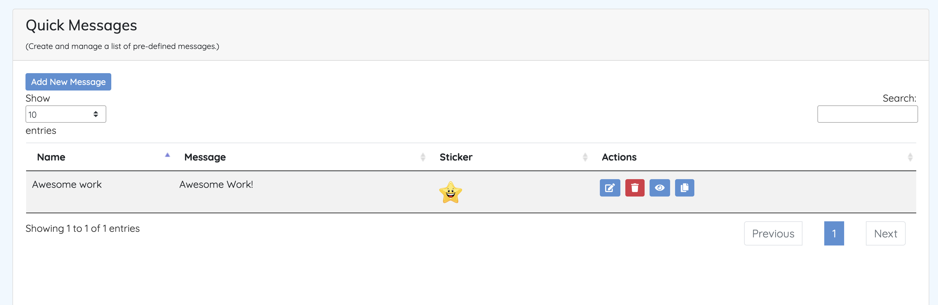Select the Awesome work name cell
The height and width of the screenshot is (305, 938).
click(67, 184)
